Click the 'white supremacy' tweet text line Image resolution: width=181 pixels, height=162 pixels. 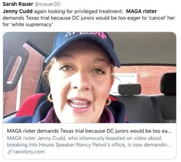27,25
